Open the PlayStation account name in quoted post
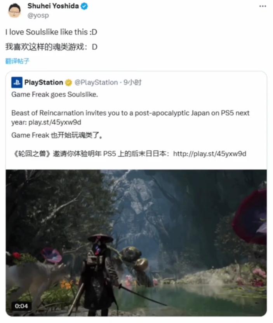Viewport: 273px width, 323px height. pyautogui.click(x=43, y=82)
